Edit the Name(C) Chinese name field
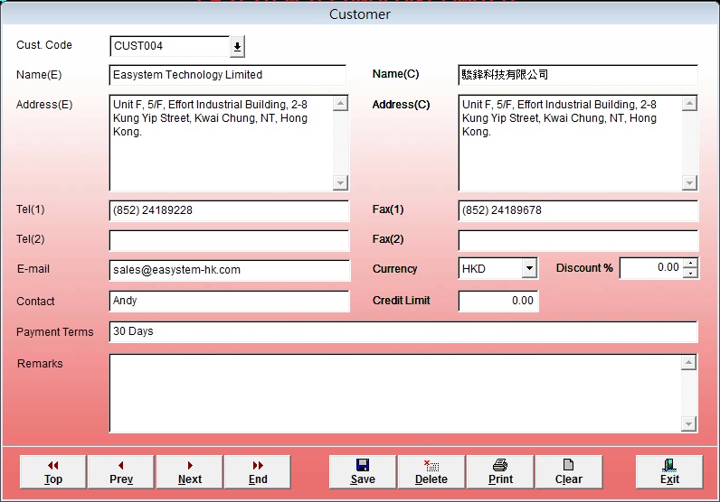 [578, 75]
